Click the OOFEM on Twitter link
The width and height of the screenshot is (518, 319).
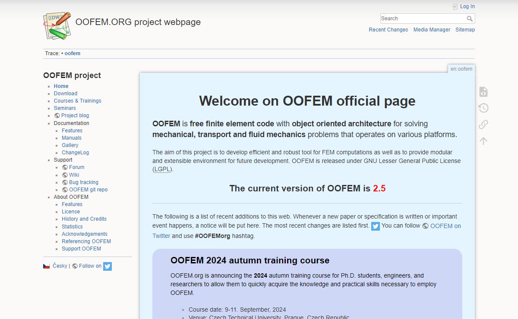(x=445, y=226)
